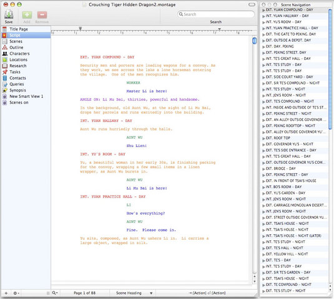The height and width of the screenshot is (299, 334).
Task: Open the Scenes sidebar icon
Action: click(4, 42)
